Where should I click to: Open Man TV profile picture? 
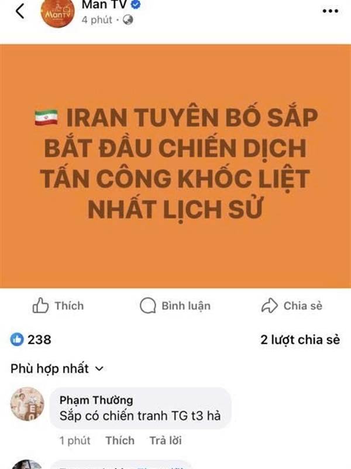tap(57, 12)
